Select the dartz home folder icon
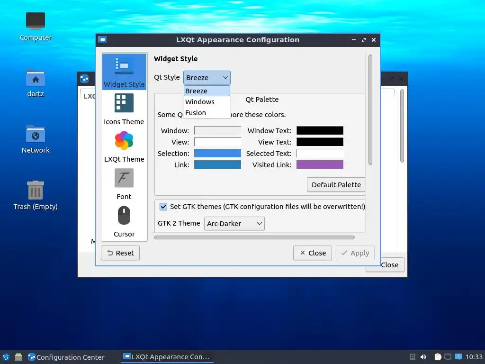Screen dimensions: 485x364 click(x=36, y=83)
